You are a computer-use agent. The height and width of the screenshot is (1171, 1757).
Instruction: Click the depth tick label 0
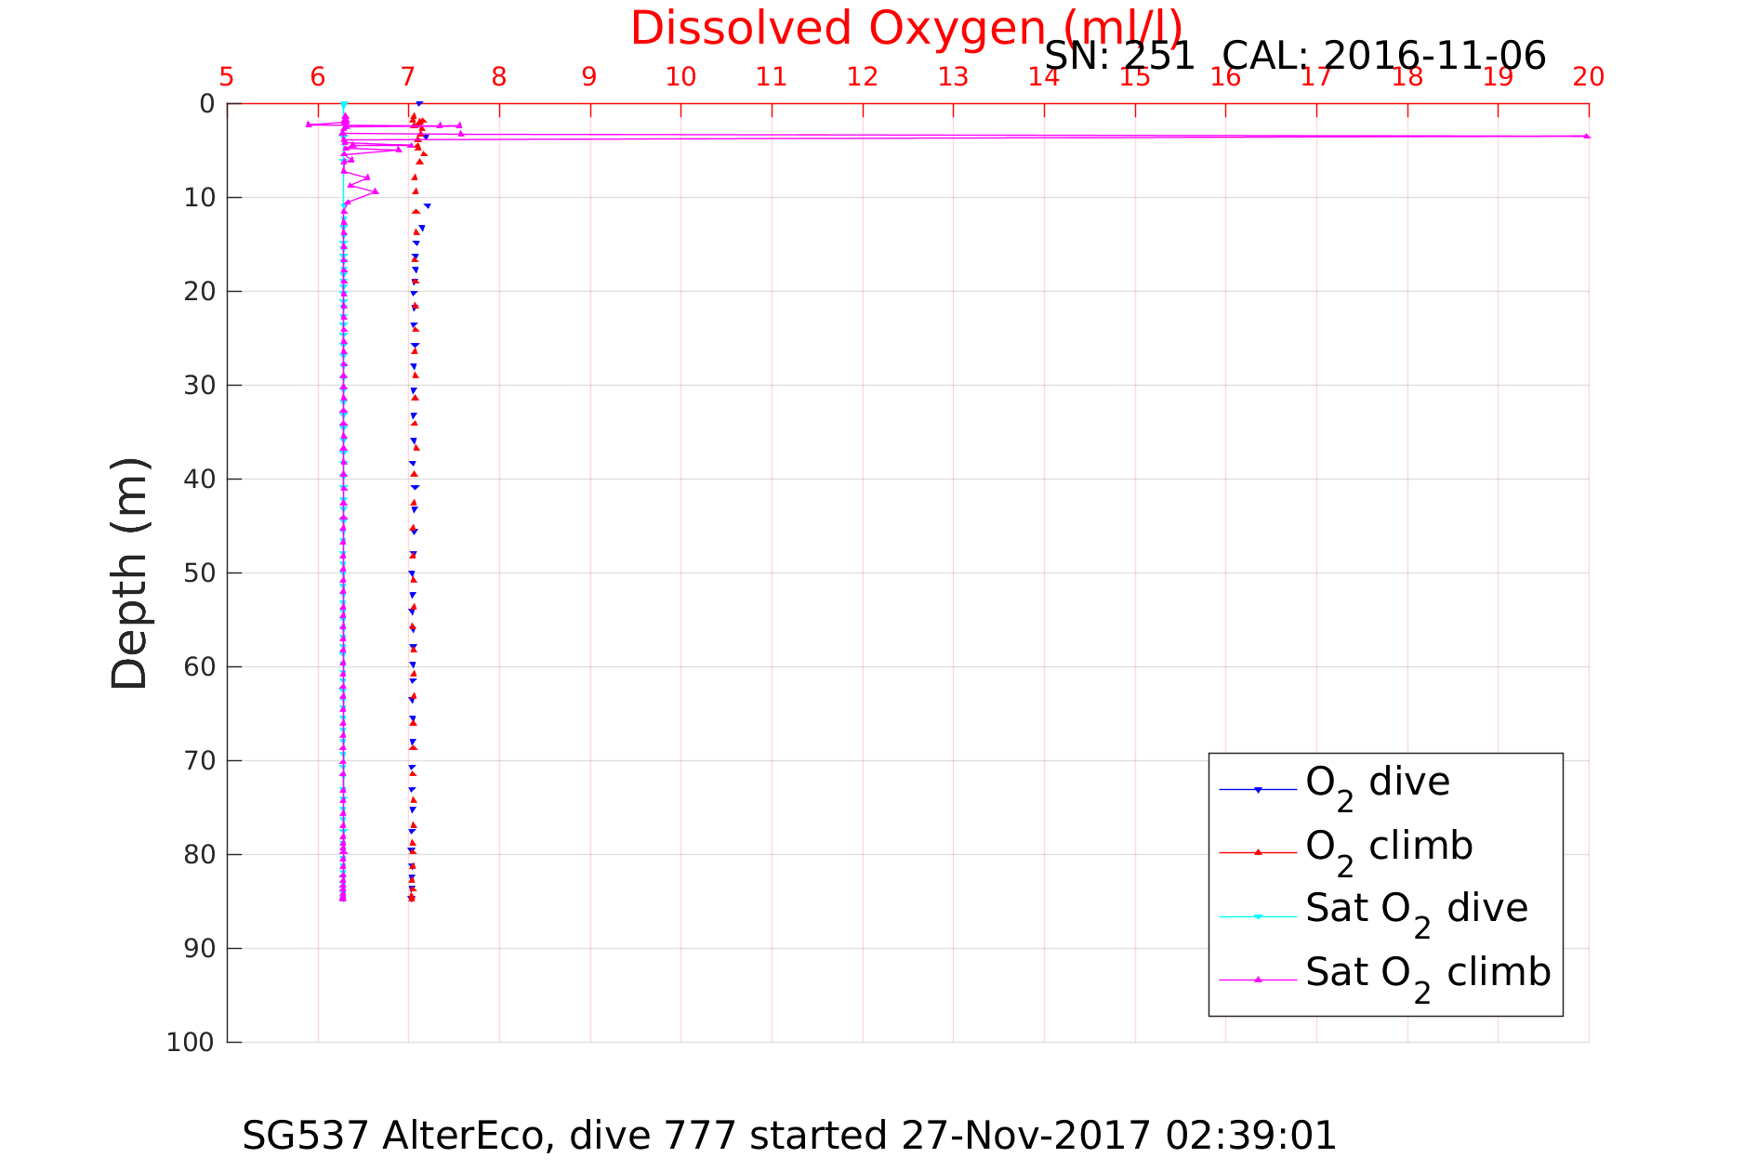[x=207, y=104]
